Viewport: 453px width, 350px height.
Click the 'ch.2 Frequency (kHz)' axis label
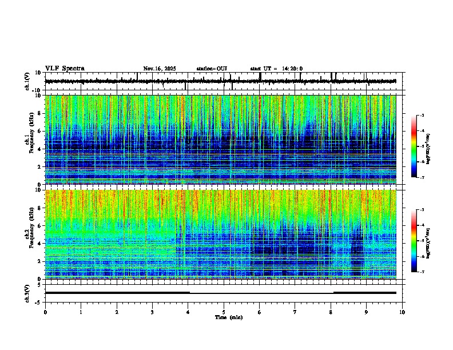[x=30, y=228]
